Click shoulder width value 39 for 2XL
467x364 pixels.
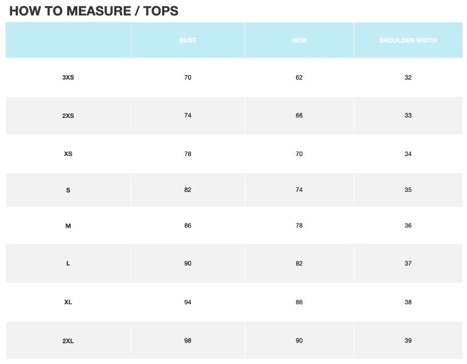(408, 341)
